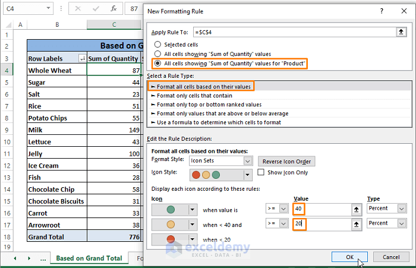Click the Lettuce quantity cell 43

coord(114,141)
